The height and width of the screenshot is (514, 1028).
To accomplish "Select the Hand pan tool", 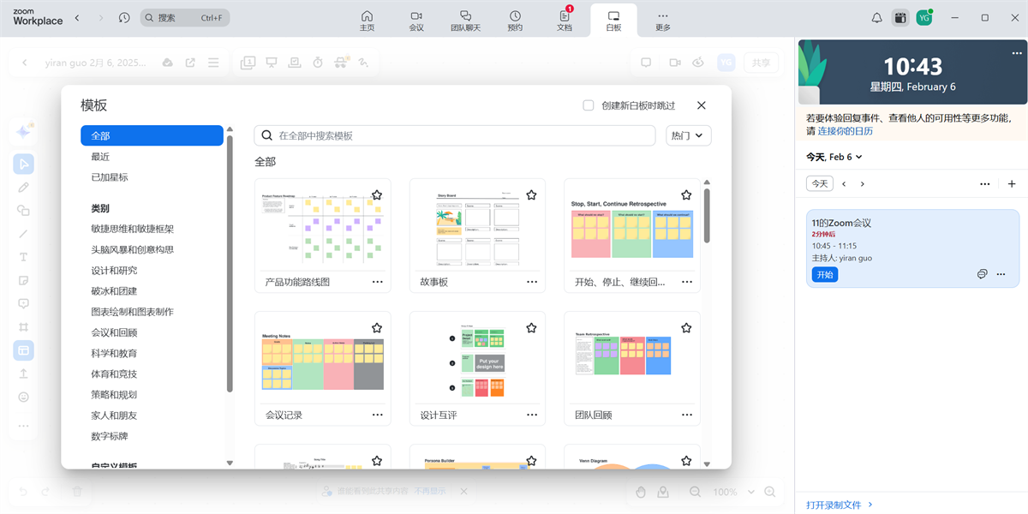I will (641, 492).
